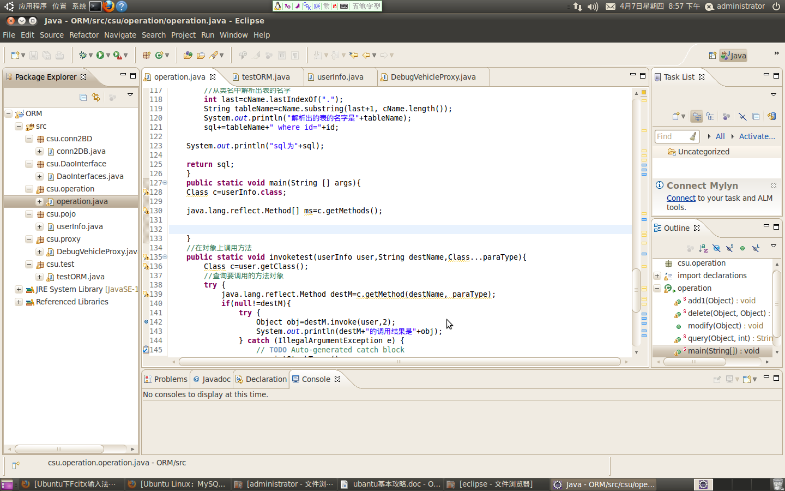The width and height of the screenshot is (785, 491).
Task: Open the Run button dropdown arrow
Action: [x=108, y=56]
